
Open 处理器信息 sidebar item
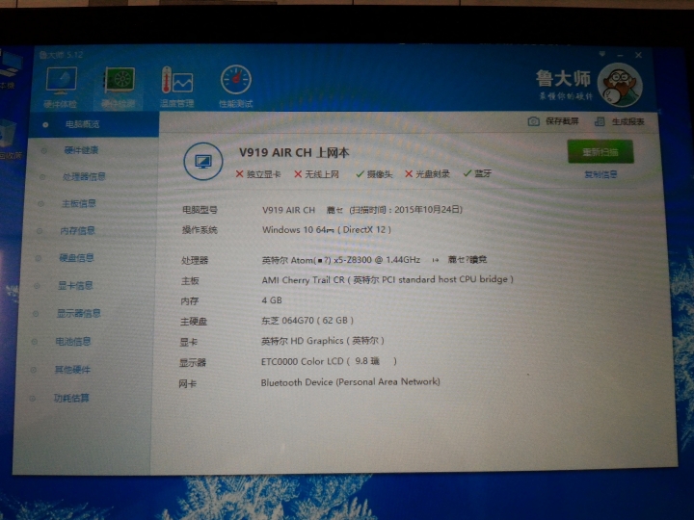pos(84,177)
